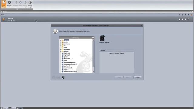Switch to the Pages tab in the status bar
This screenshot has width=194, height=109.
tap(19, 108)
